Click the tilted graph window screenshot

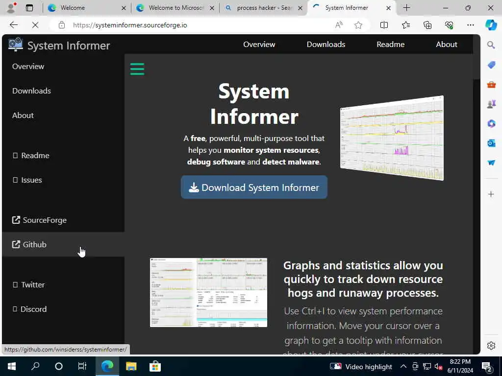[x=392, y=138]
